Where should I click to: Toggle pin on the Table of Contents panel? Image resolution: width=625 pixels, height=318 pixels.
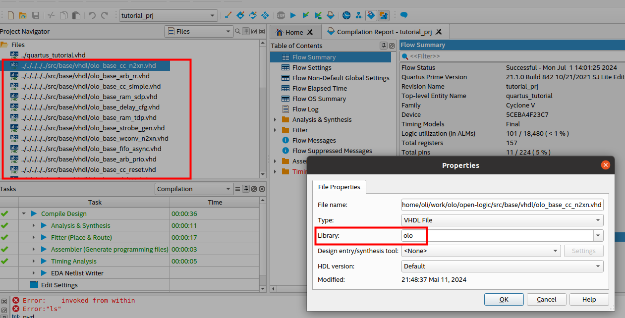pos(384,46)
